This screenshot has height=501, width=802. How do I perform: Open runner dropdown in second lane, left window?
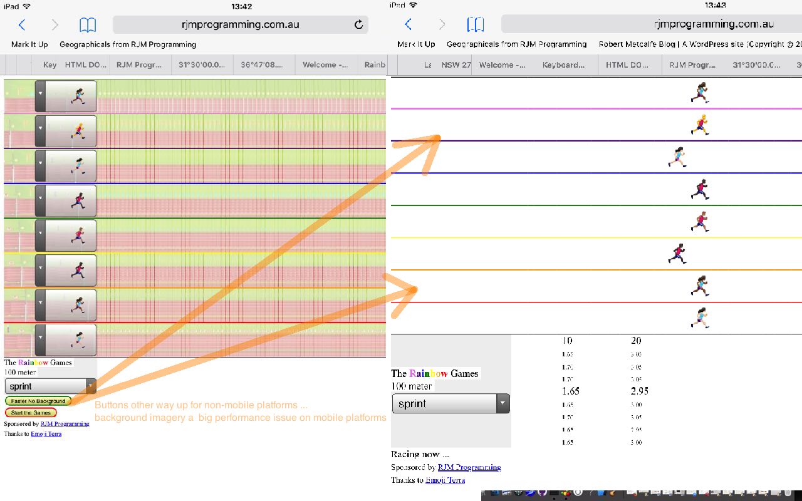(66, 131)
